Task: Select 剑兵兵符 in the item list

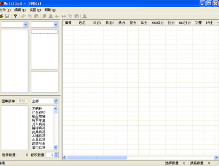Action: pyautogui.click(x=39, y=132)
